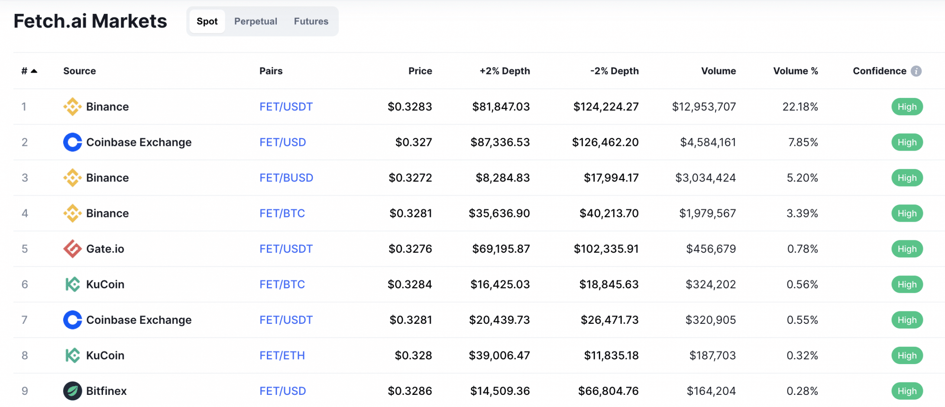Open Coinbase FET/USDT pair link in row 7

tap(286, 320)
